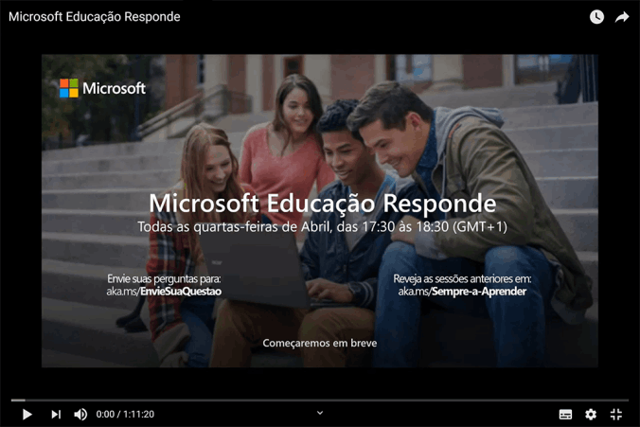Click the Watch Later clock icon
Image resolution: width=640 pixels, height=427 pixels.
click(596, 17)
